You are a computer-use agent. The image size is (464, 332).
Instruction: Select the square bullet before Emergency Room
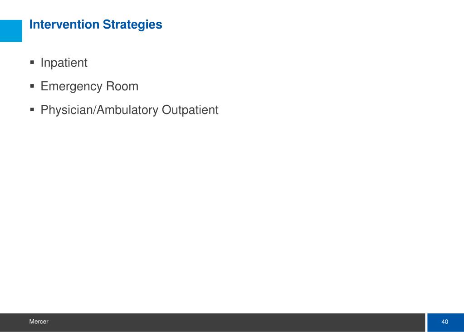32,86
